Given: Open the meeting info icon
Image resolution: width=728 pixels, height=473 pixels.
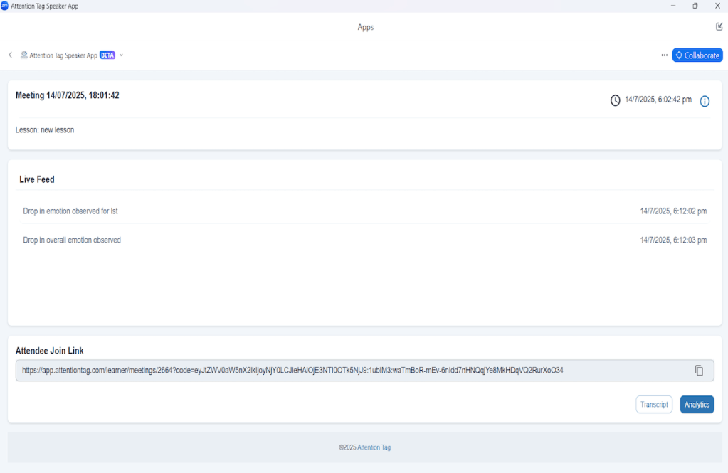Looking at the screenshot, I should point(705,101).
